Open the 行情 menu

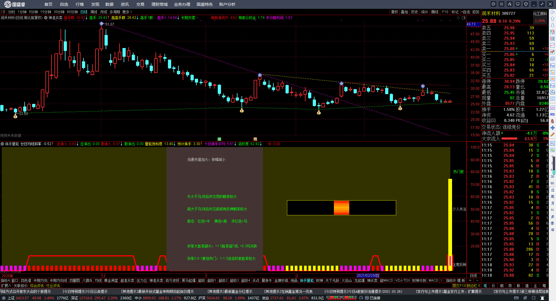coord(79,4)
